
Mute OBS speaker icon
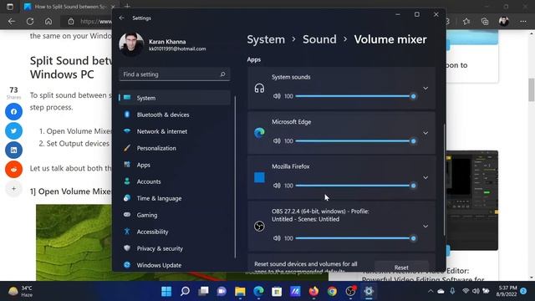click(x=277, y=238)
